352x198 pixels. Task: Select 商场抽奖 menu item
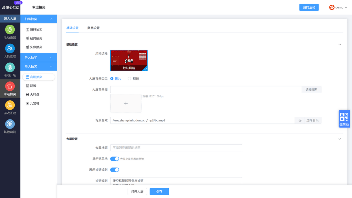[x=38, y=77]
